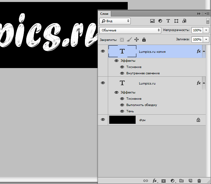This screenshot has width=211, height=184.
Task: Toggle visibility of Внутреннее свечение effect
Action: point(122,73)
